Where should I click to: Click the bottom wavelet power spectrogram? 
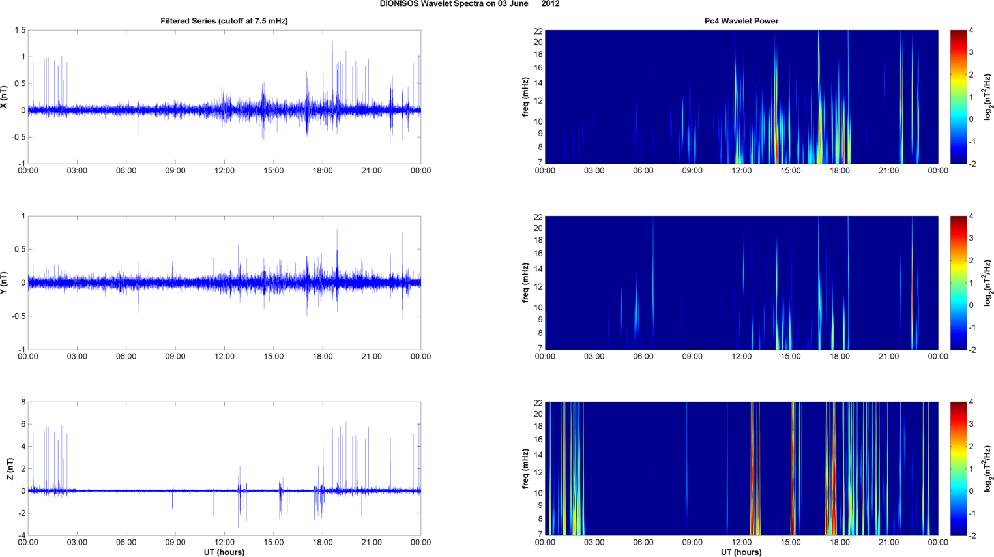[x=741, y=469]
